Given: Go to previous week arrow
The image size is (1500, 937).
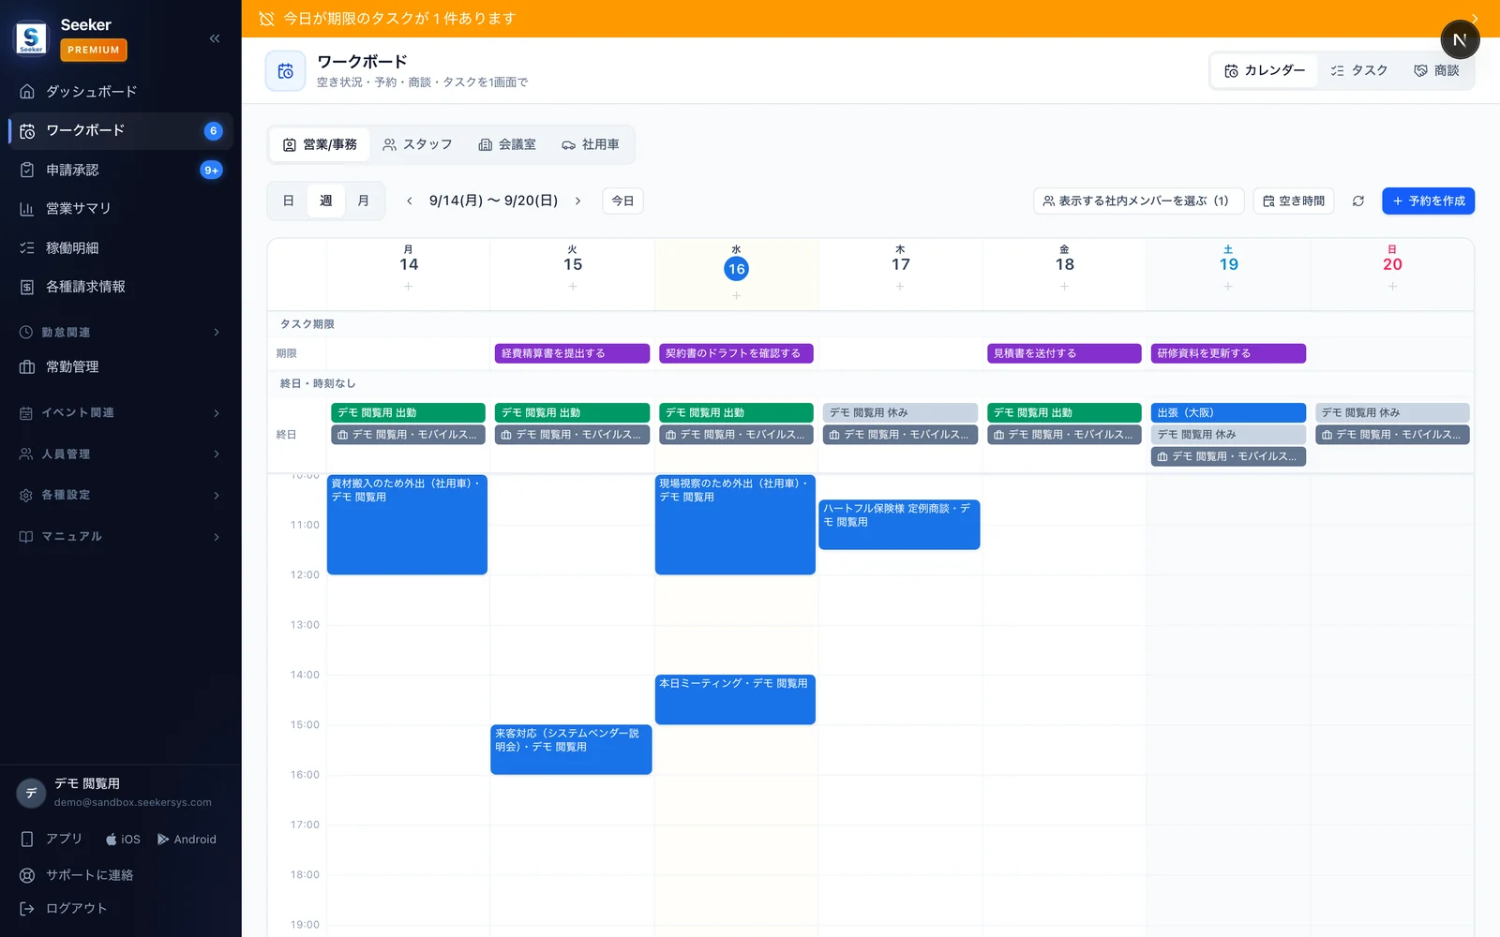Looking at the screenshot, I should pos(410,201).
